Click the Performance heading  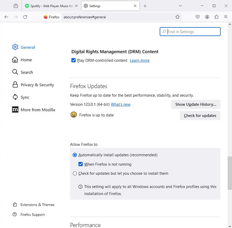click(x=85, y=225)
